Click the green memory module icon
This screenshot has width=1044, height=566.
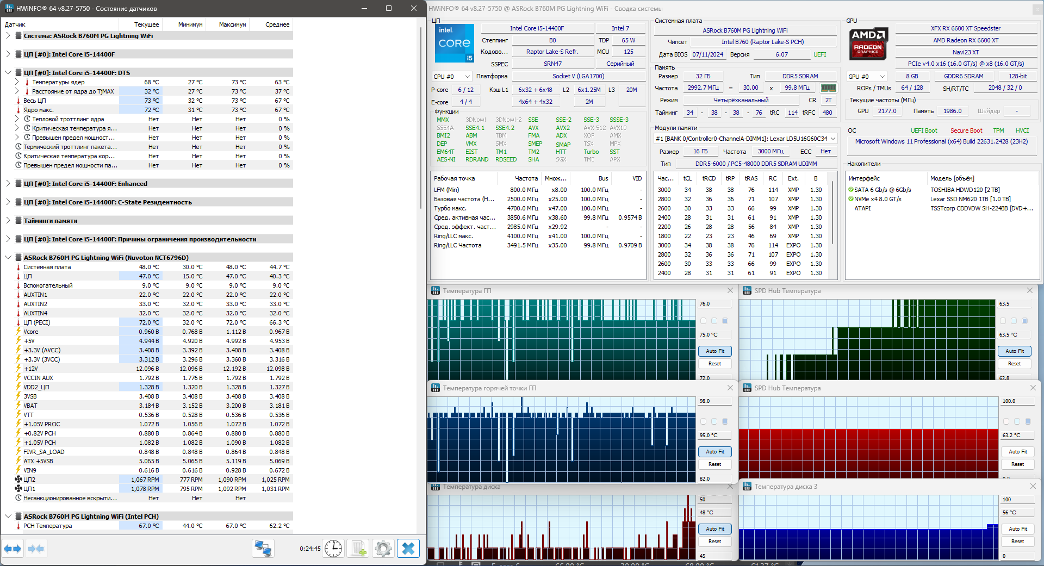point(828,88)
